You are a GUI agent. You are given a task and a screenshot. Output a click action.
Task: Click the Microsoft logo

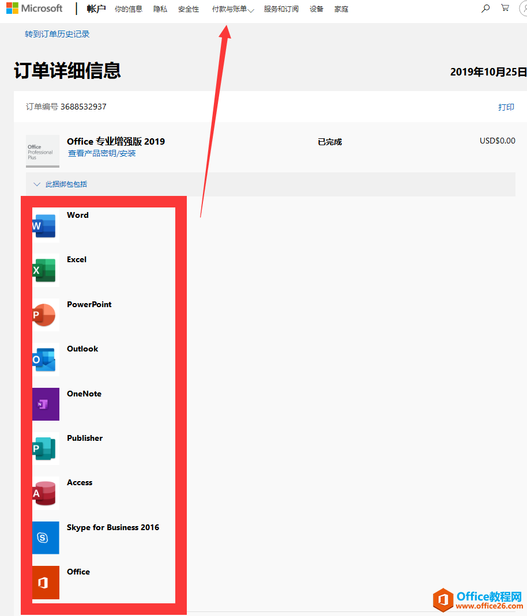34,8
